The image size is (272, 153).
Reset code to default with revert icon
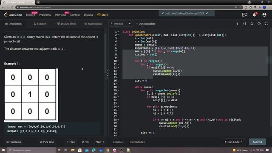coord(252,24)
